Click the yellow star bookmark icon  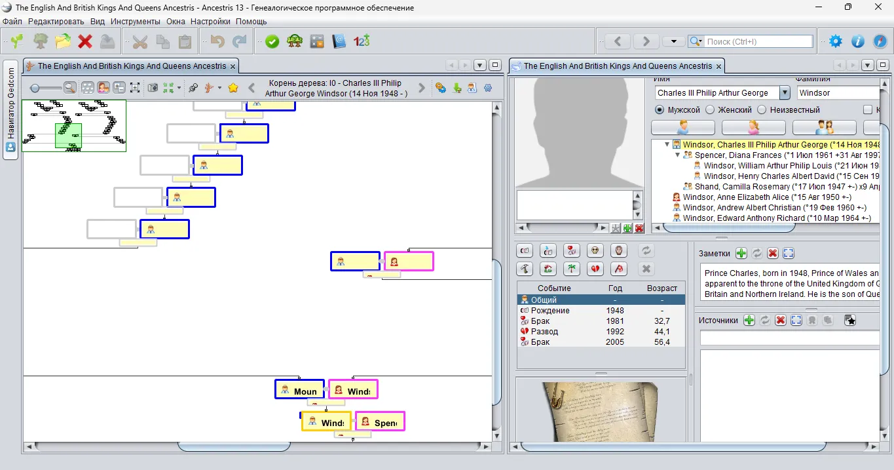click(233, 88)
